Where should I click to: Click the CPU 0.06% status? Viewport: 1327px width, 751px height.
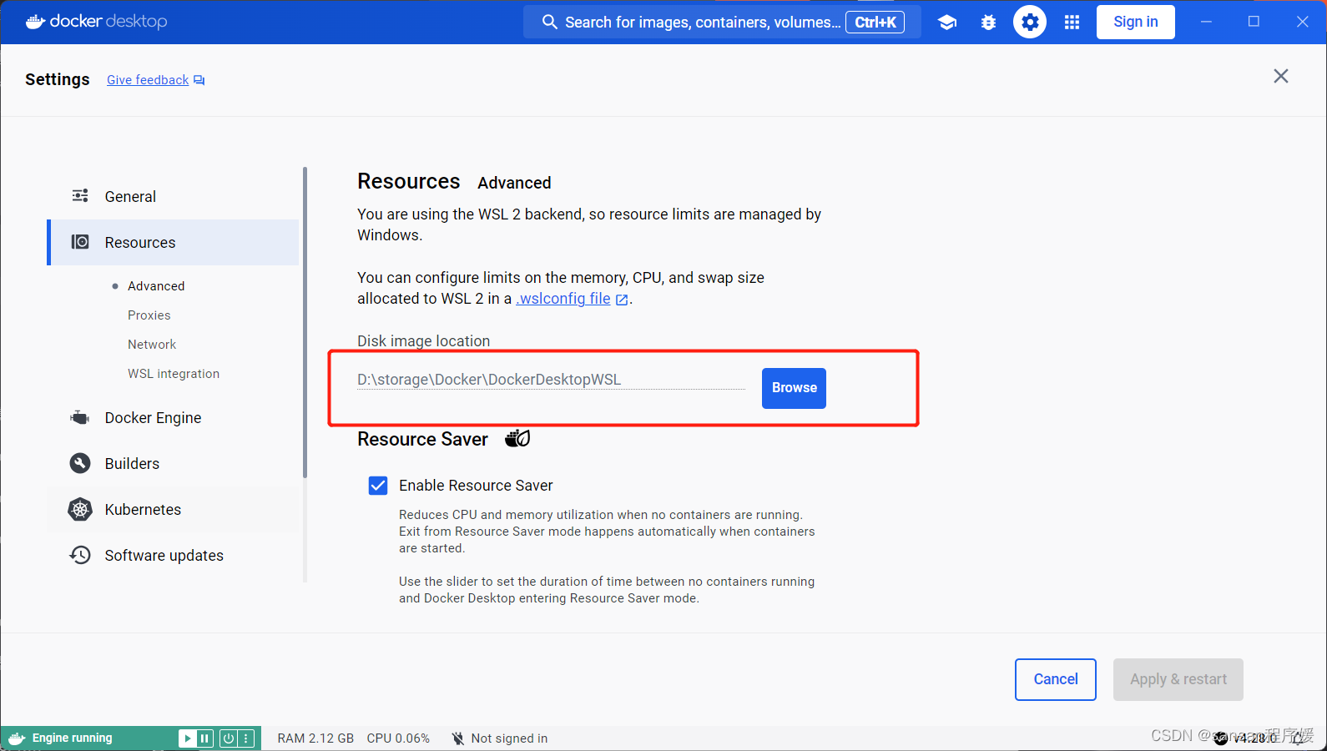398,738
